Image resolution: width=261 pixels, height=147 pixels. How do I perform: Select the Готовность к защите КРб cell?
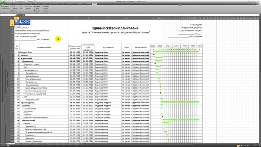[44, 94]
